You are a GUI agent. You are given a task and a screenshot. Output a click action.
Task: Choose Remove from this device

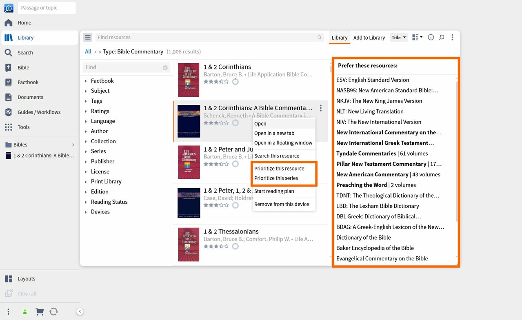pyautogui.click(x=282, y=204)
